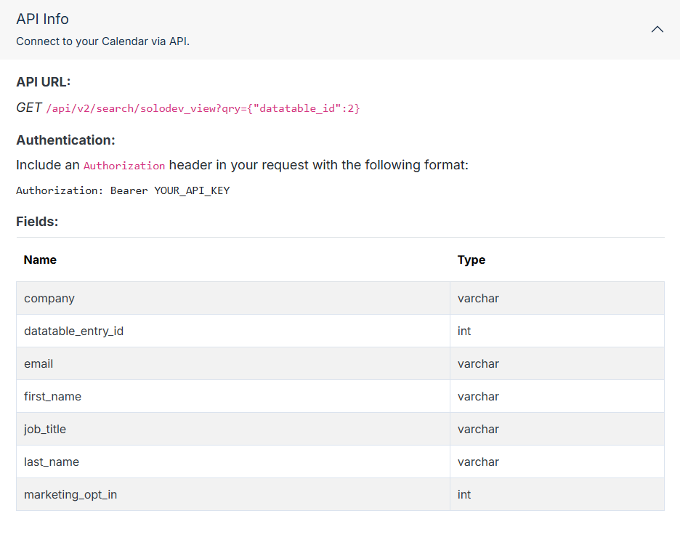Select the Name column header
This screenshot has height=540, width=680.
[40, 259]
